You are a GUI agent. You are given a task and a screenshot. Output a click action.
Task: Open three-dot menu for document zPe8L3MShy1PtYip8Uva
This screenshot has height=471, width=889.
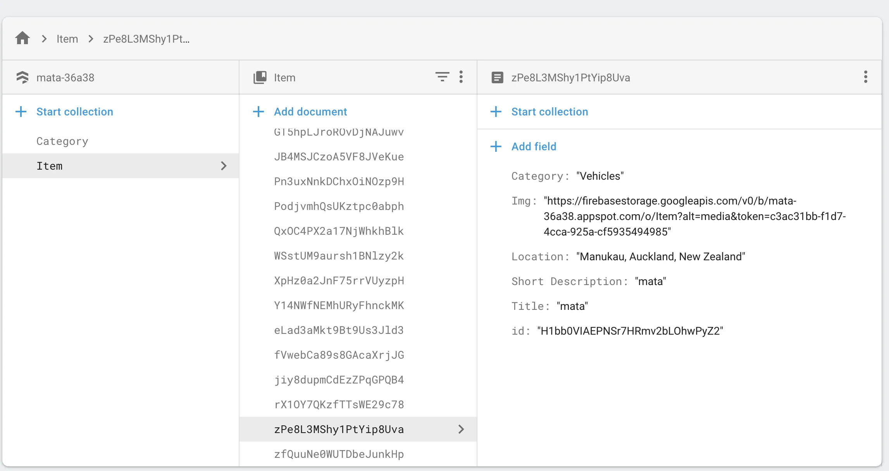click(x=865, y=77)
